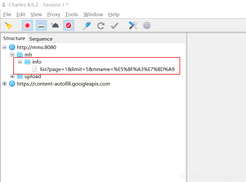
Task: Click the JSON document icon of list request
Action: click(35, 69)
